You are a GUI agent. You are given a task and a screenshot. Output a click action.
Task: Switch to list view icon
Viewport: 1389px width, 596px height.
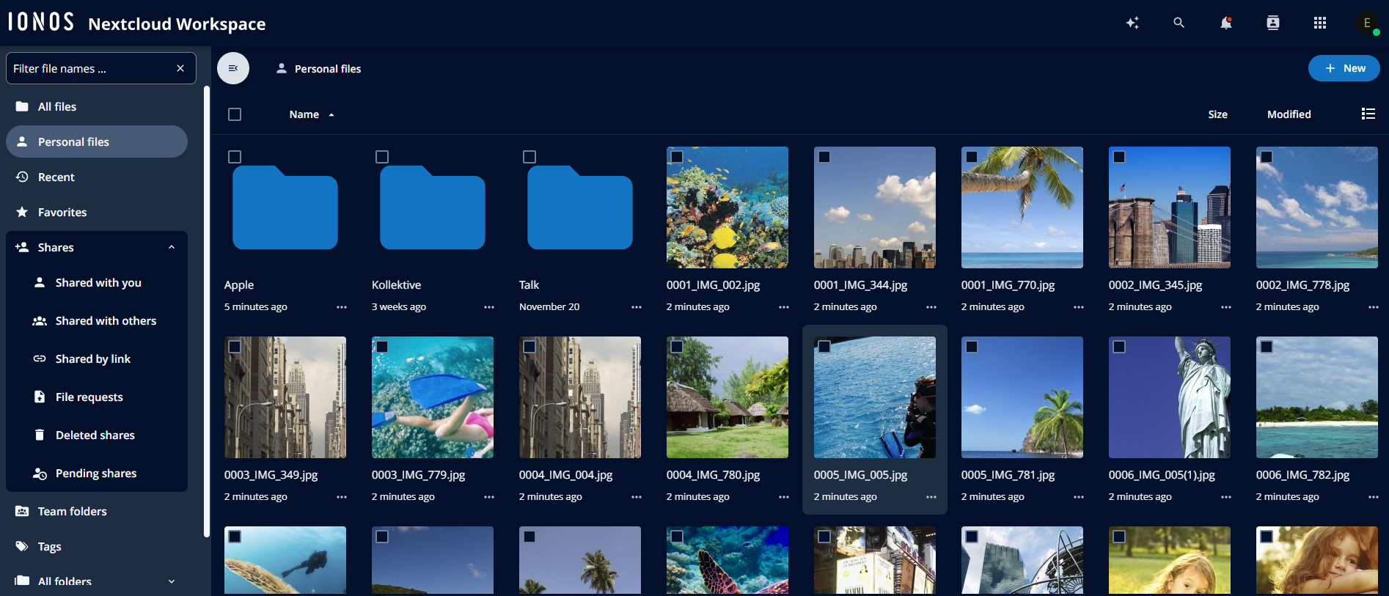[x=1368, y=114]
